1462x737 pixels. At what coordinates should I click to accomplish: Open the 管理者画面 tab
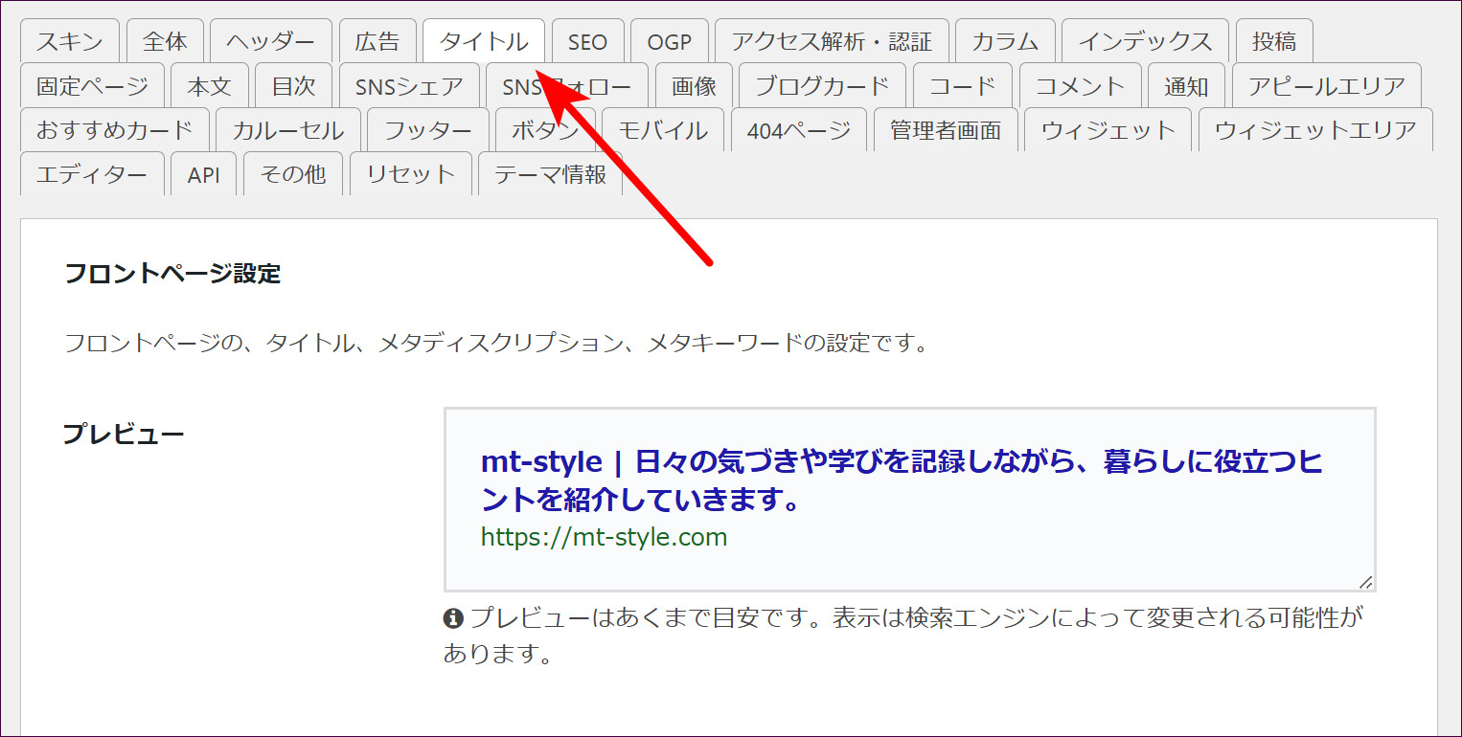946,130
